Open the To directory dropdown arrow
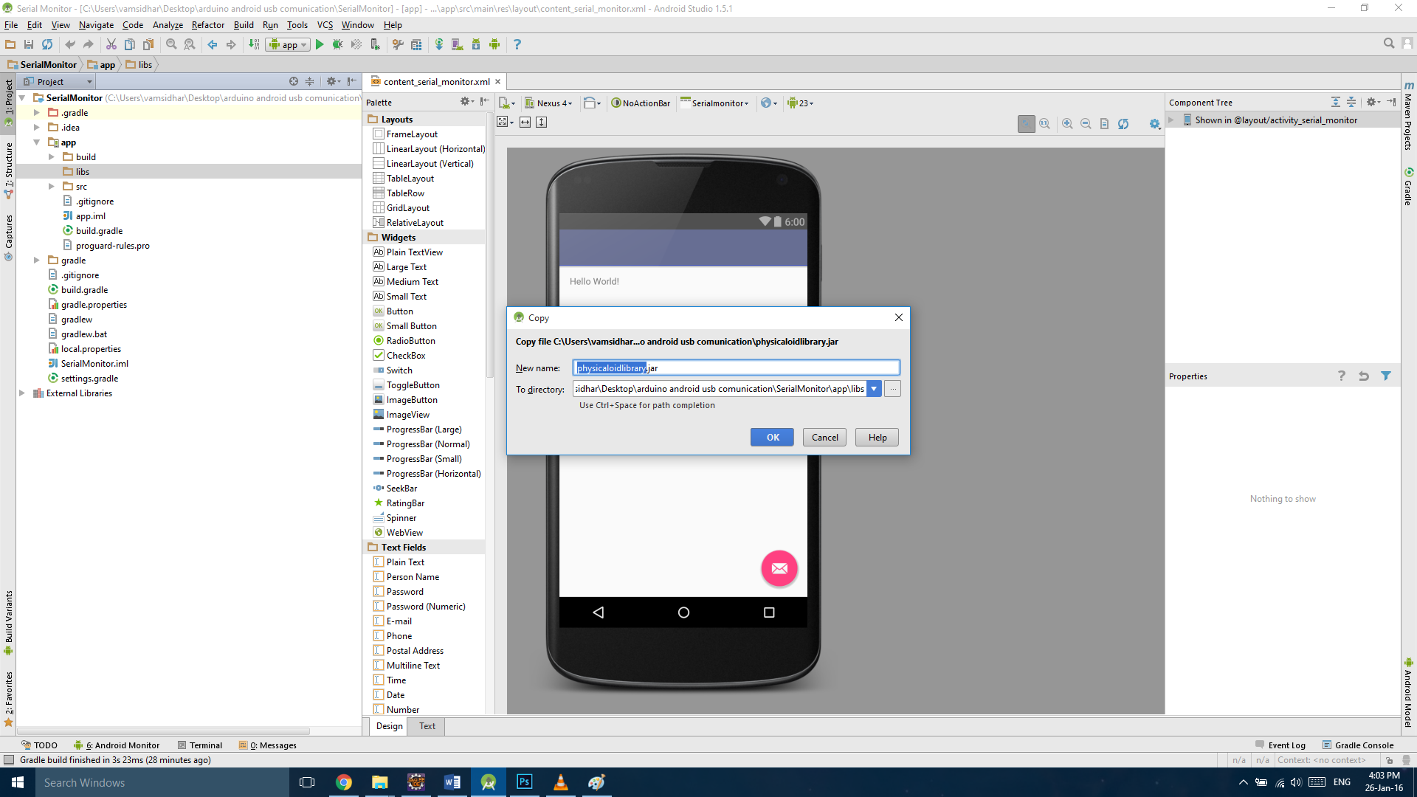Screen dimensions: 1417x797 coord(874,389)
